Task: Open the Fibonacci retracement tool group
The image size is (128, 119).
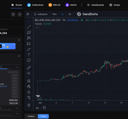Action: 29,32
